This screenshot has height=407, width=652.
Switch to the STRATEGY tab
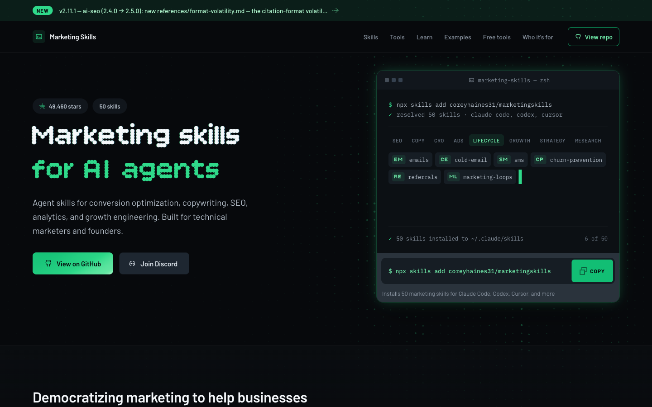coord(552,141)
